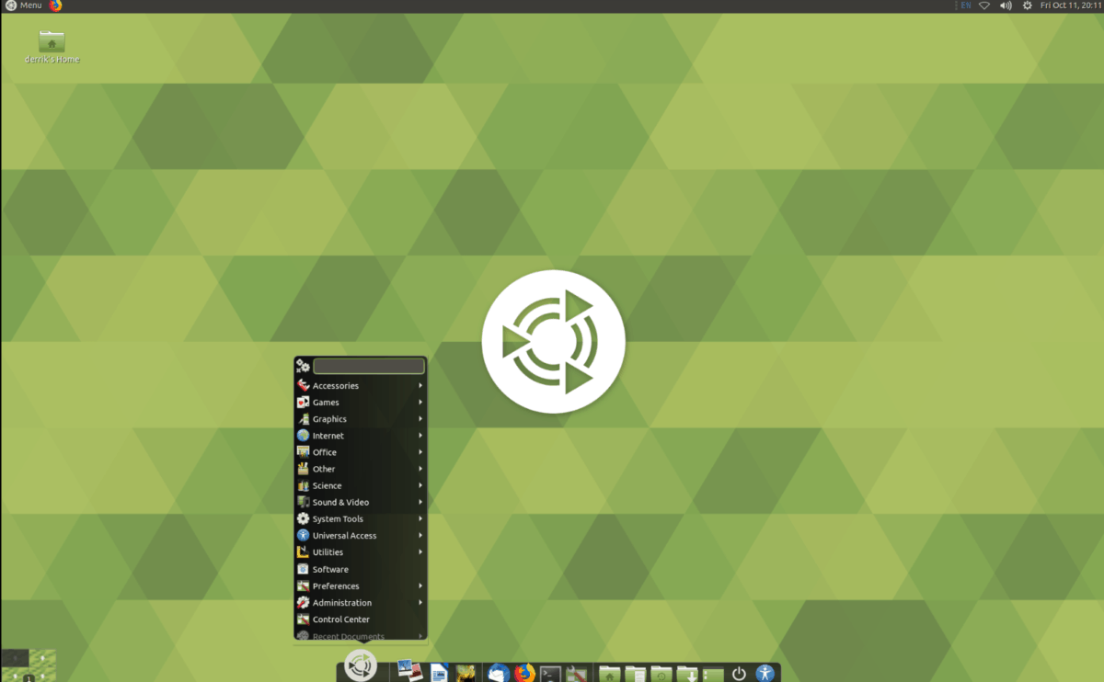This screenshot has height=682, width=1104.
Task: Switch to the dark top-left workspace
Action: pos(15,657)
